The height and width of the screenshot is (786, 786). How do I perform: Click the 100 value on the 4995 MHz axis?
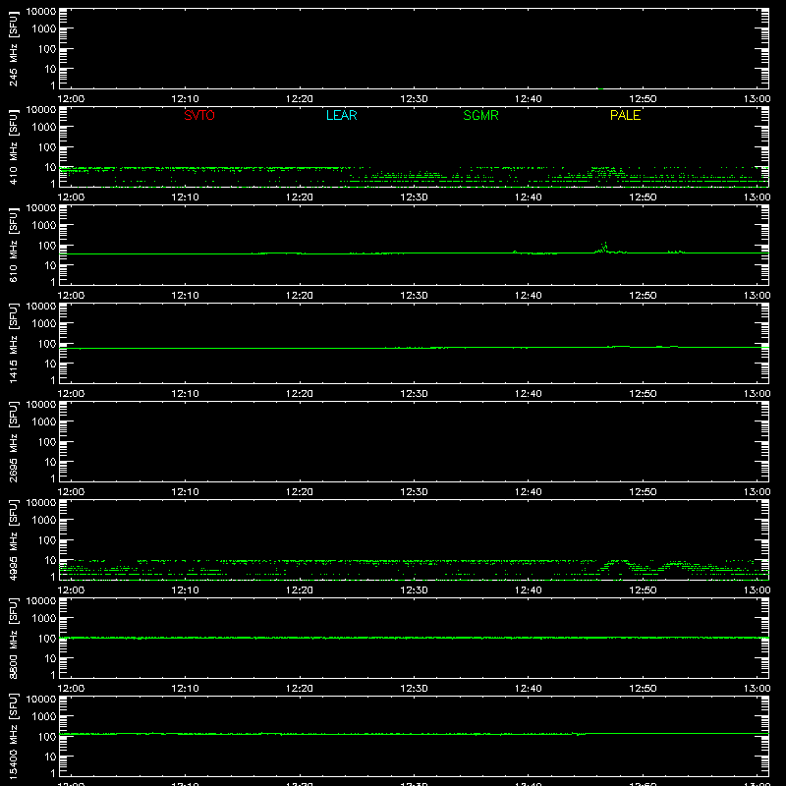coord(47,540)
